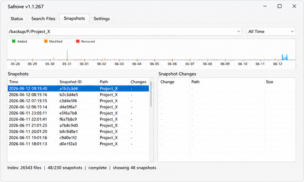Screen dimensions: 304x182
Task: Click the orange Modified legend swatch
Action: click(x=46, y=41)
